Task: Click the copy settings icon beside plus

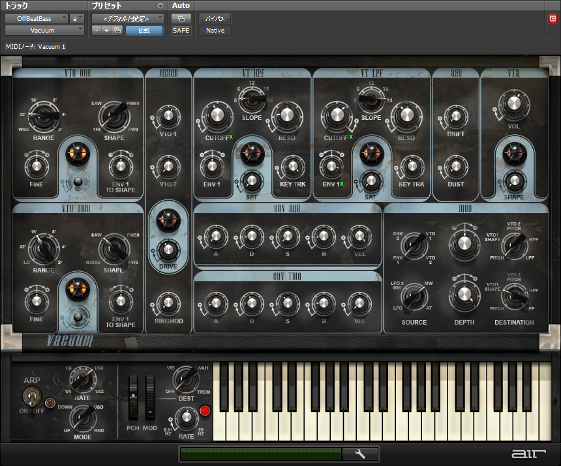Action: click(x=117, y=31)
